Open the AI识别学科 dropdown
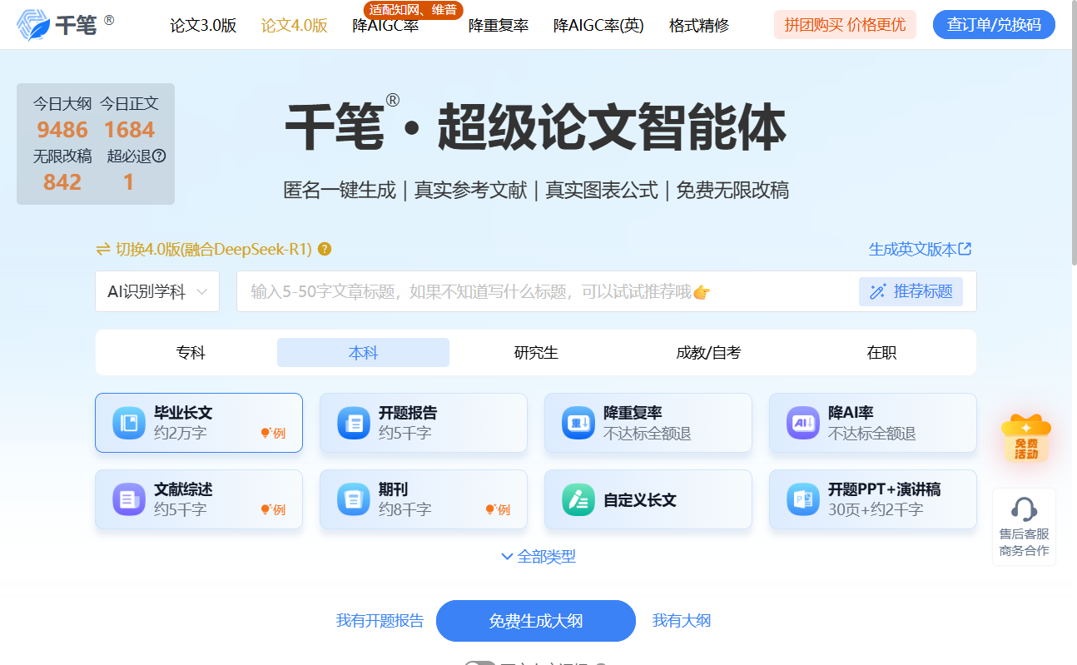Viewport: 1077px width, 665px height. click(x=157, y=291)
